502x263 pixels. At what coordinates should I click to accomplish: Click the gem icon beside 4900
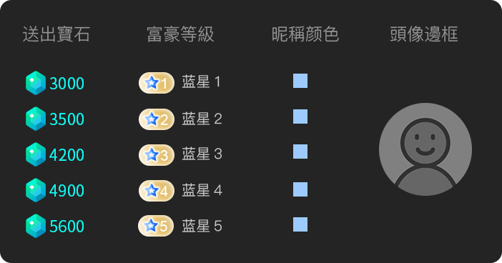point(36,190)
